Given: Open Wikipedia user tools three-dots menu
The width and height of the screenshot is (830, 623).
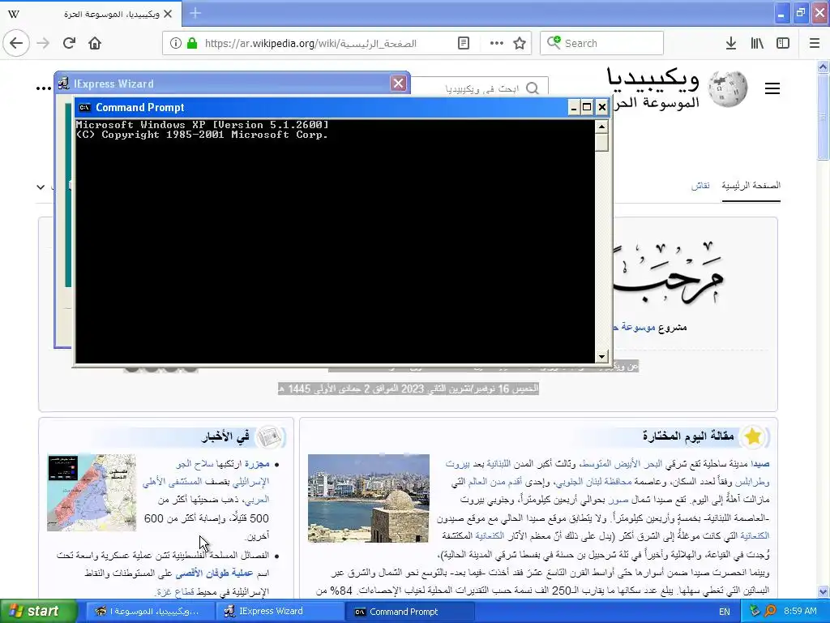Looking at the screenshot, I should (x=44, y=88).
